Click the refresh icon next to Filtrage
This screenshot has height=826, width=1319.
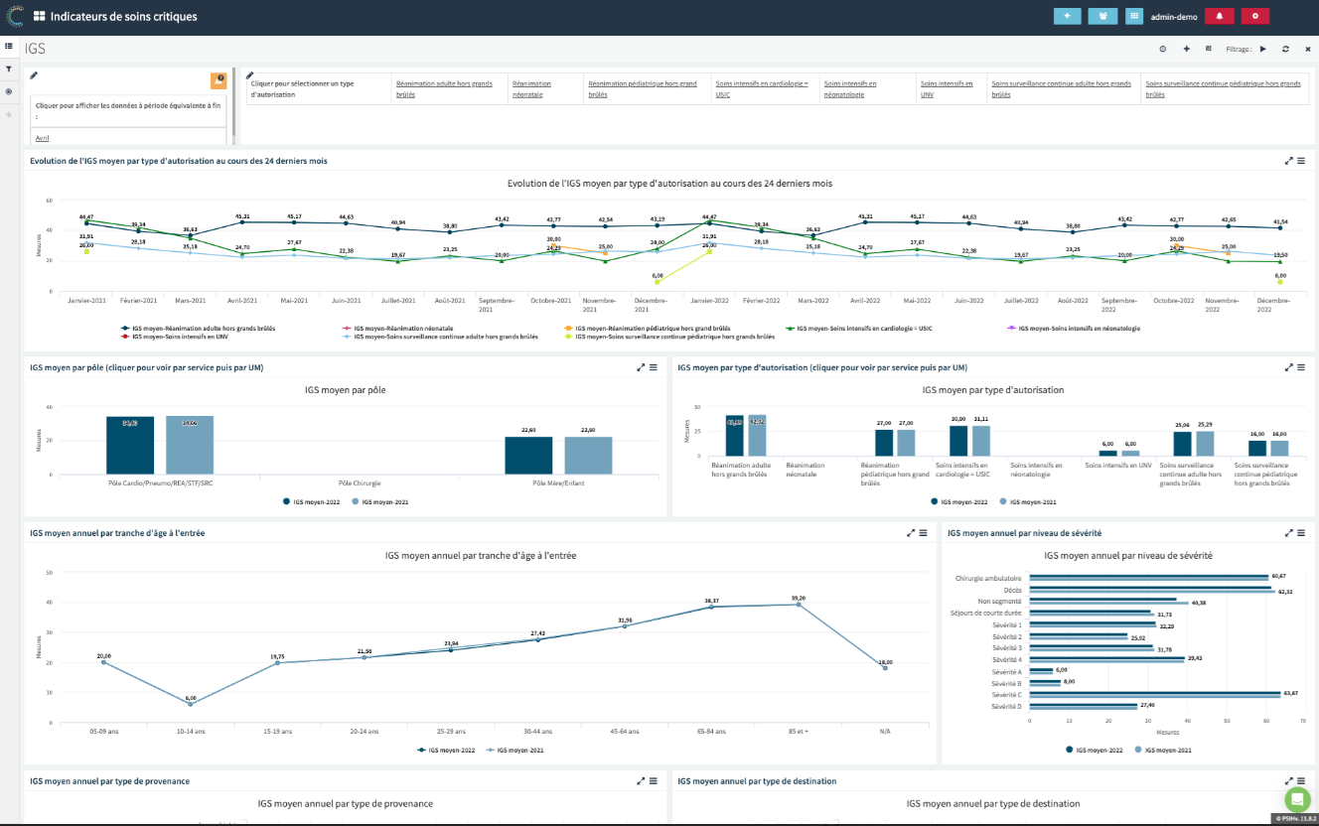click(x=1285, y=49)
